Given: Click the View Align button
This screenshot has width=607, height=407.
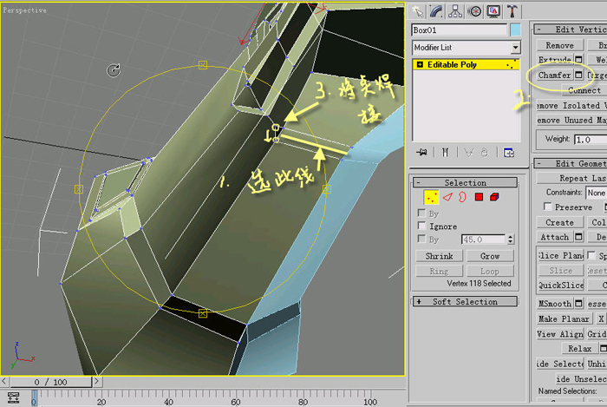Looking at the screenshot, I should pos(560,334).
